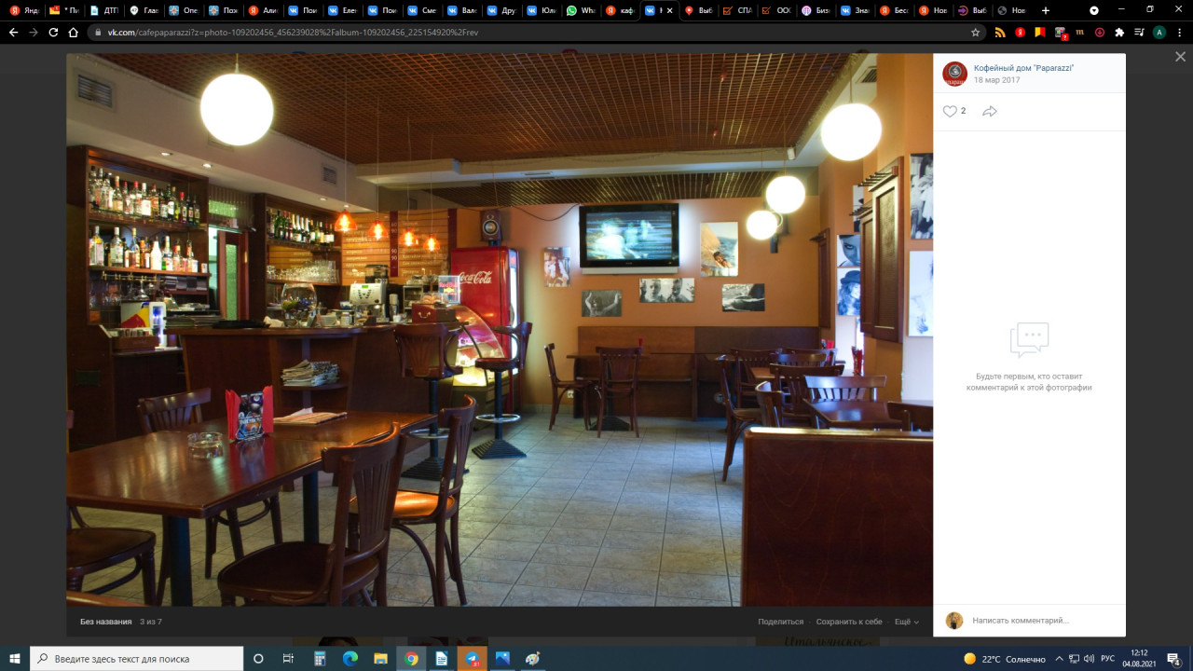Click the RSS feed extension icon
Image resolution: width=1193 pixels, height=671 pixels.
click(1000, 32)
